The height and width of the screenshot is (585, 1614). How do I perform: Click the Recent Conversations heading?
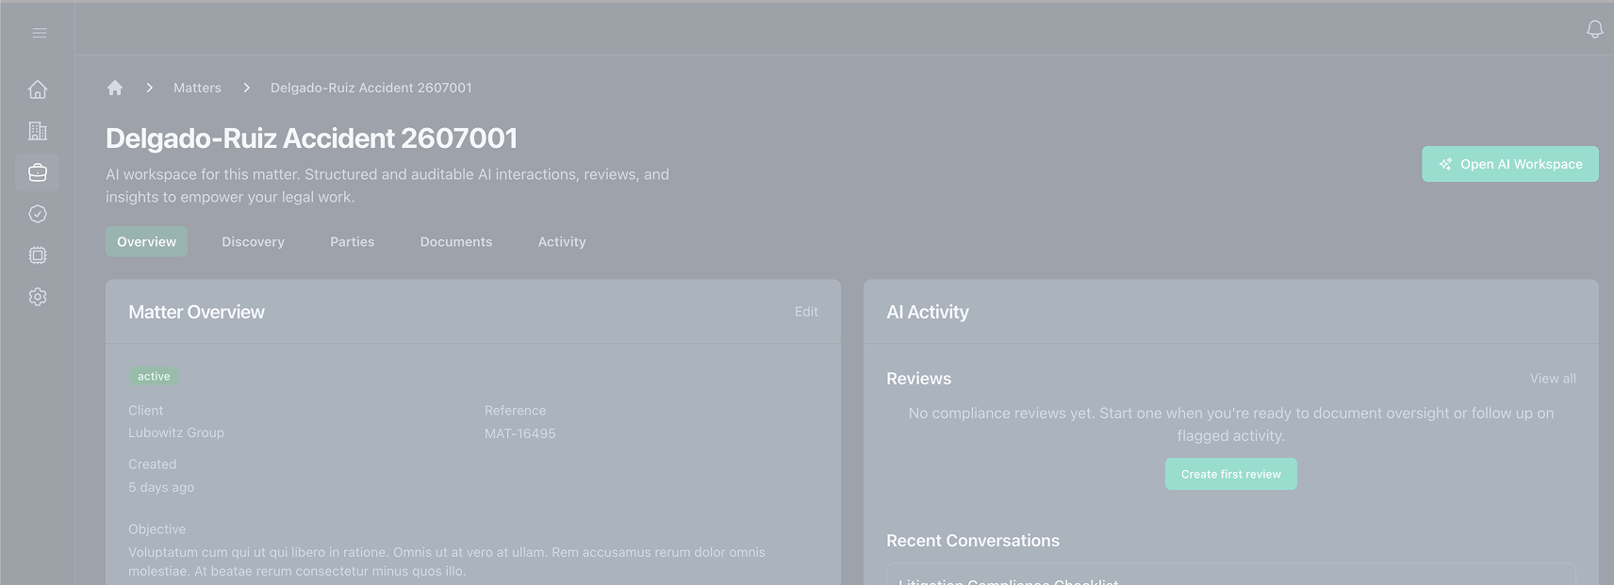point(973,541)
